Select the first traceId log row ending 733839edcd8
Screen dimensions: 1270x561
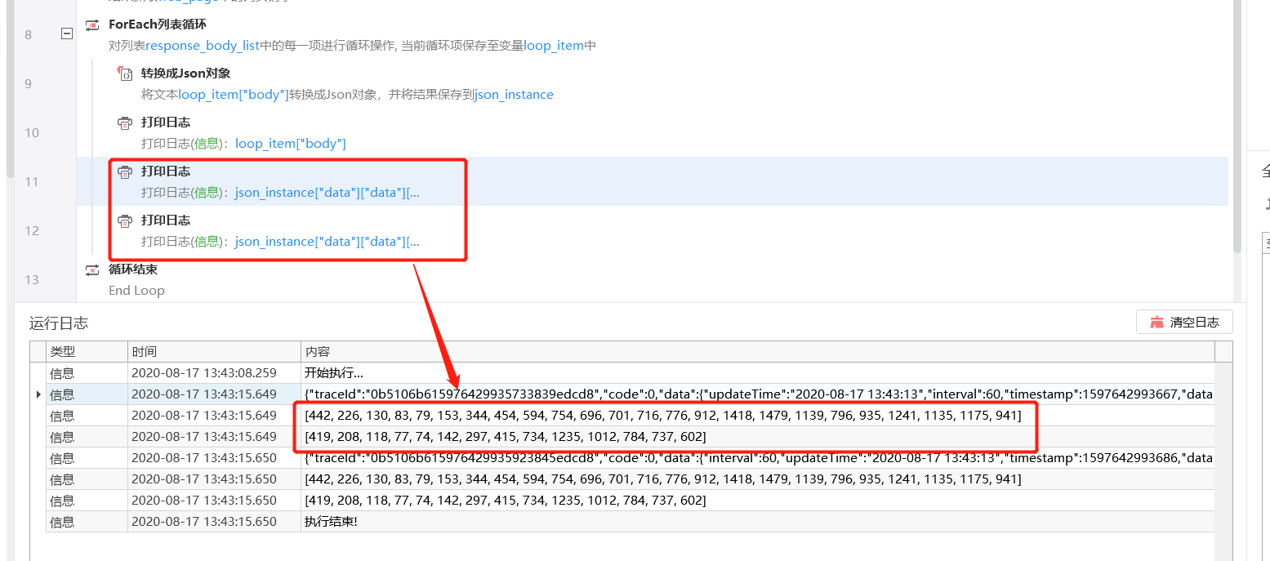630,394
